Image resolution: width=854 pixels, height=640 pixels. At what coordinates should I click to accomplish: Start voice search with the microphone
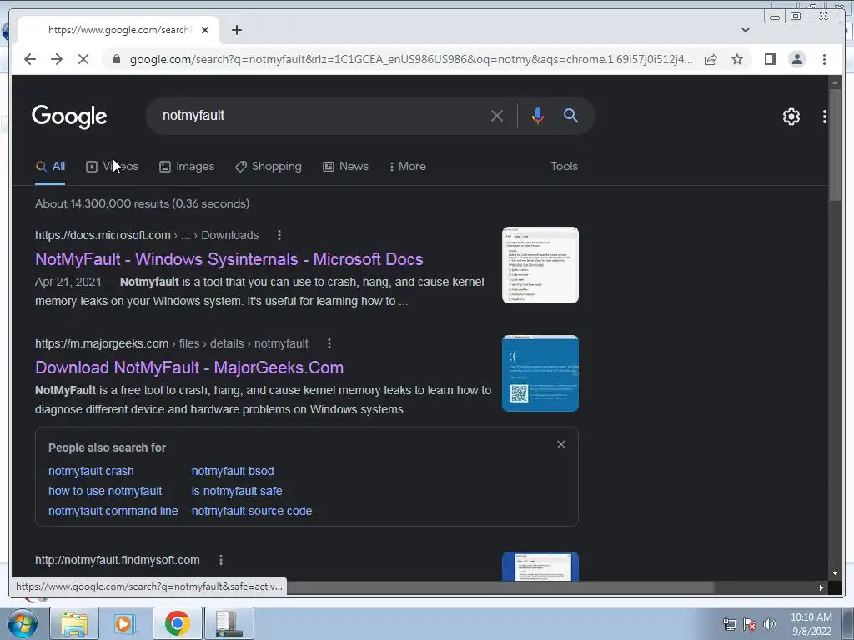click(538, 116)
